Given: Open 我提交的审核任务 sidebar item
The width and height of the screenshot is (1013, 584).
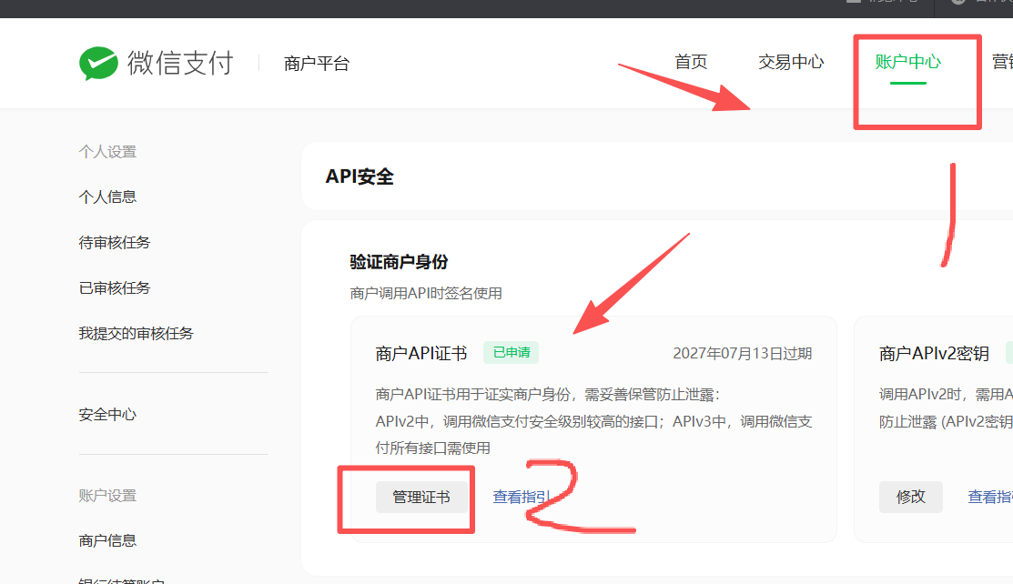Looking at the screenshot, I should coord(136,333).
